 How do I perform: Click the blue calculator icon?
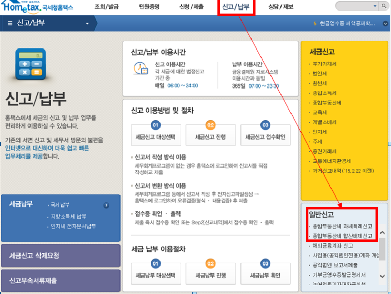tap(31, 64)
